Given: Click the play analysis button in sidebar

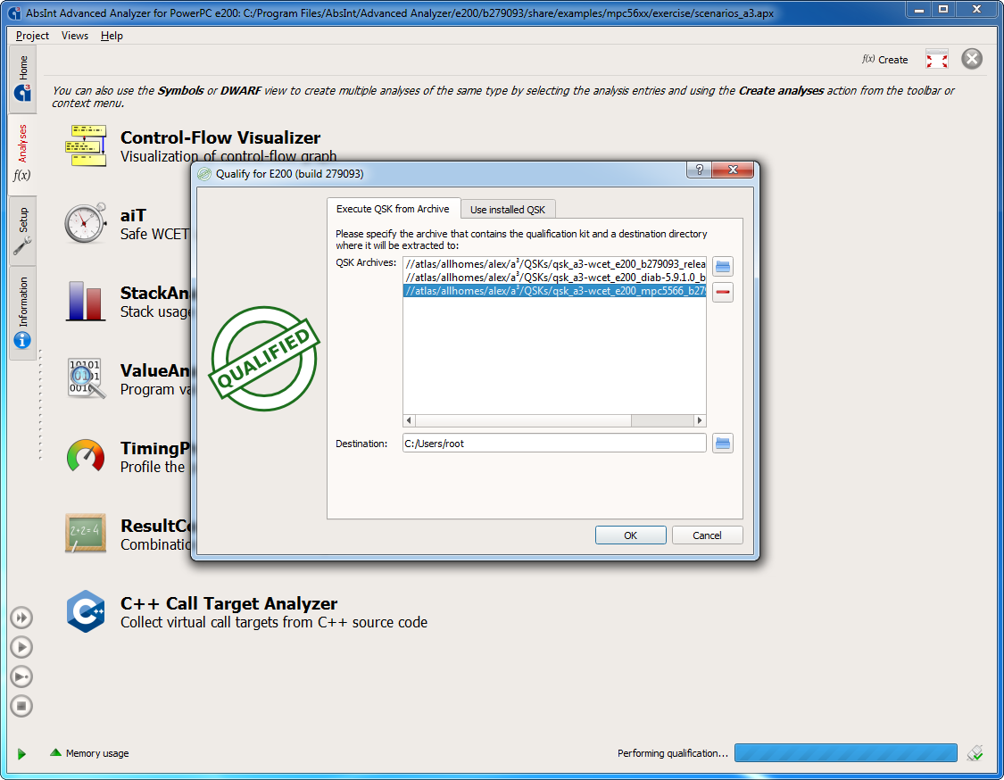Looking at the screenshot, I should (x=21, y=647).
